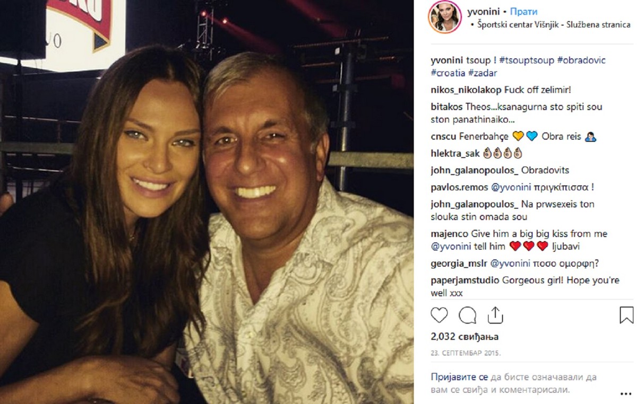
Task: Click the selfie photo of the post
Action: 206,202
